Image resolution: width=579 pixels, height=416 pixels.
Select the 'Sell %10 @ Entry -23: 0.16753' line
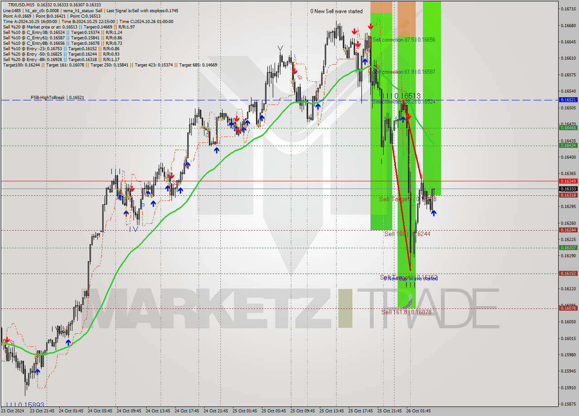coord(61,48)
